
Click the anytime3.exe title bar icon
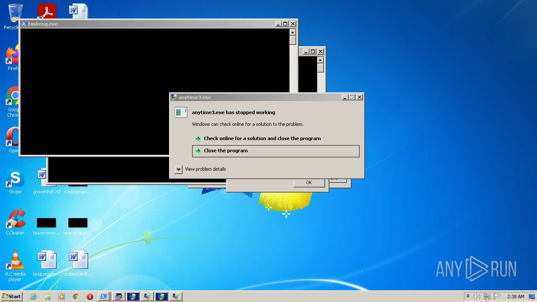click(174, 97)
